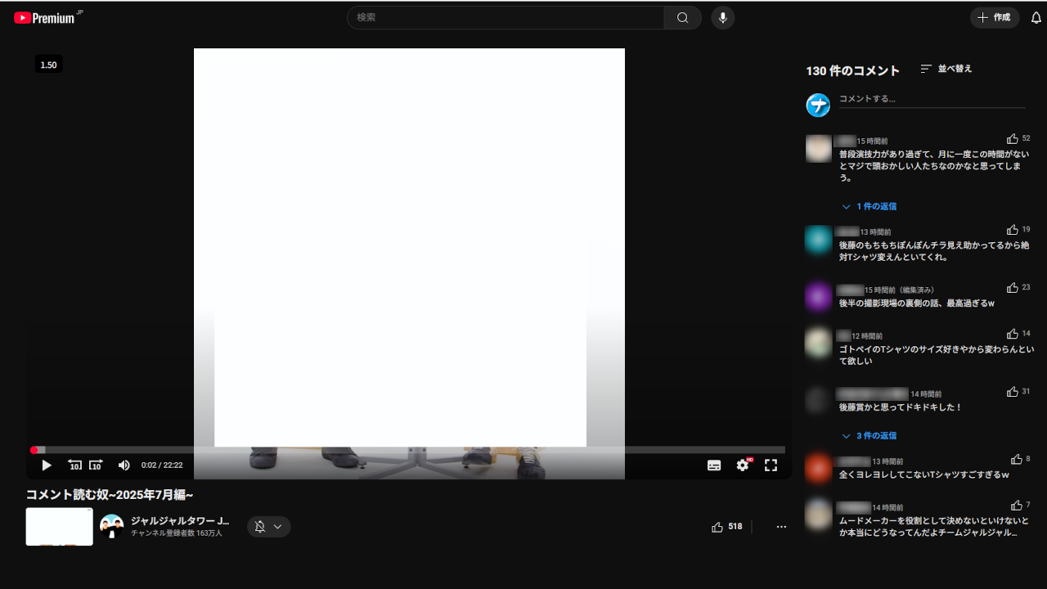Open 並べ替え sort comments menu
1047x589 pixels.
coord(946,69)
